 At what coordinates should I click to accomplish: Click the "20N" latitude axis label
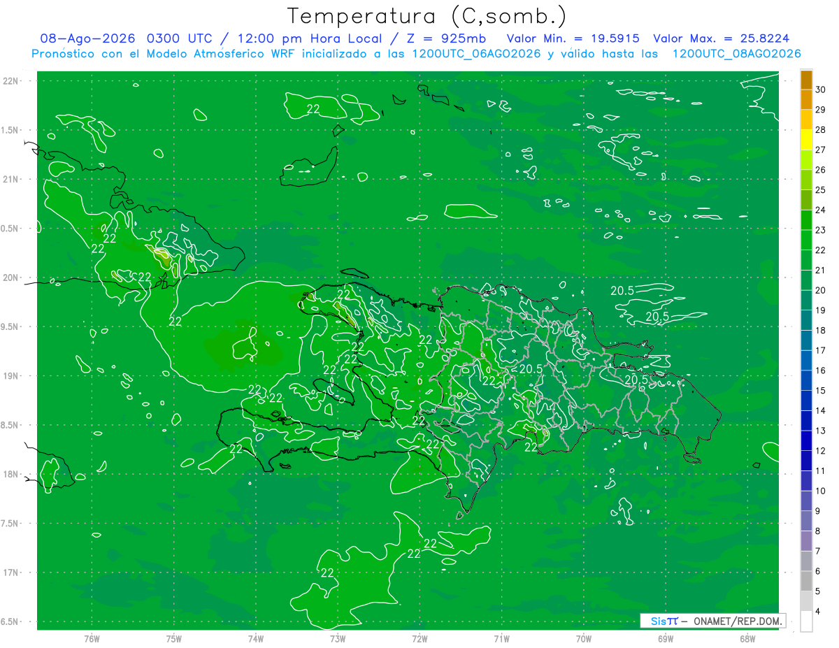(x=11, y=278)
